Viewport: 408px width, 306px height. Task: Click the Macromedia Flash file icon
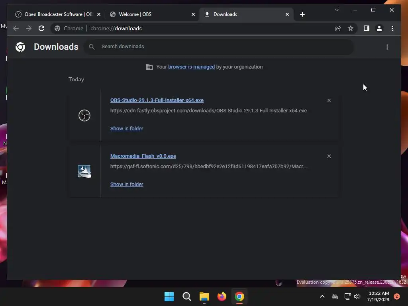[x=84, y=171]
